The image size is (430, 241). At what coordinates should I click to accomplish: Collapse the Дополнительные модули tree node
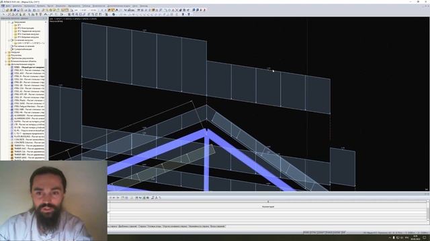(x=6, y=64)
